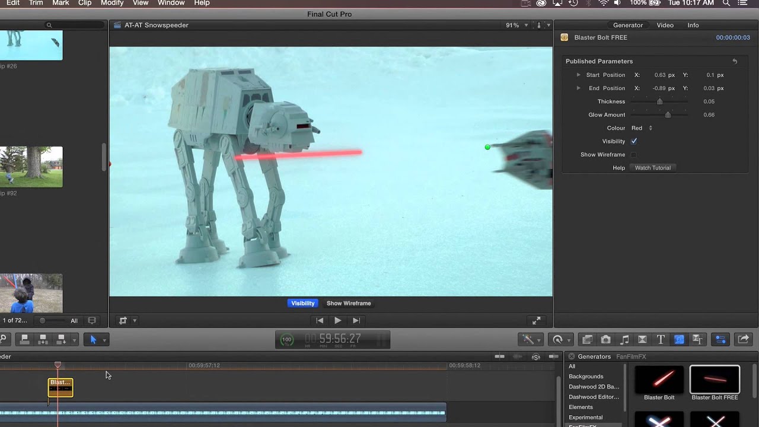Uncheck the Visibility checkbox in inspector
Viewport: 759px width, 427px height.
pos(634,141)
